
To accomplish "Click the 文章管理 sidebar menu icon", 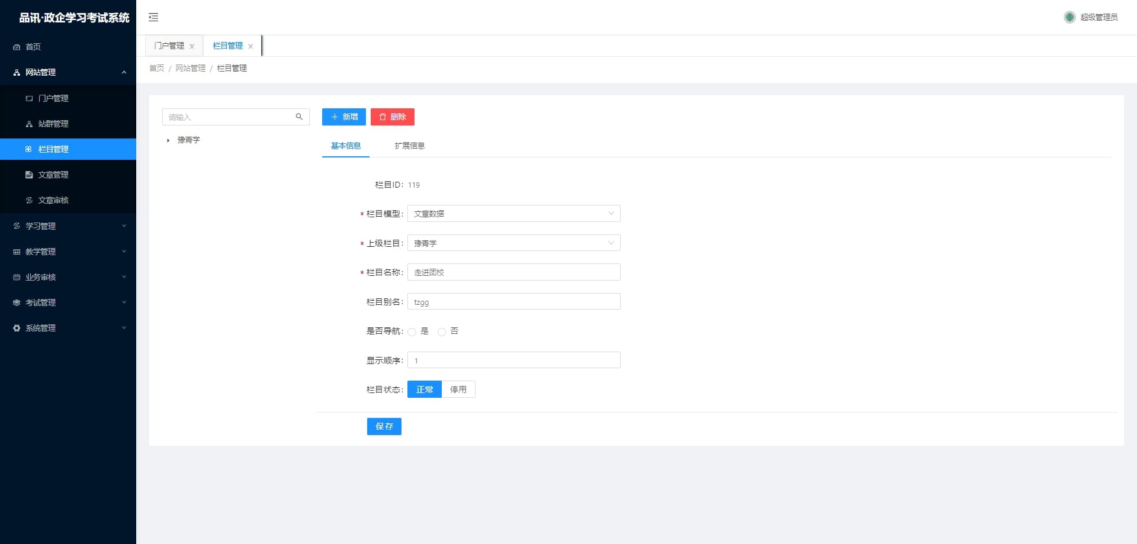I will (29, 175).
